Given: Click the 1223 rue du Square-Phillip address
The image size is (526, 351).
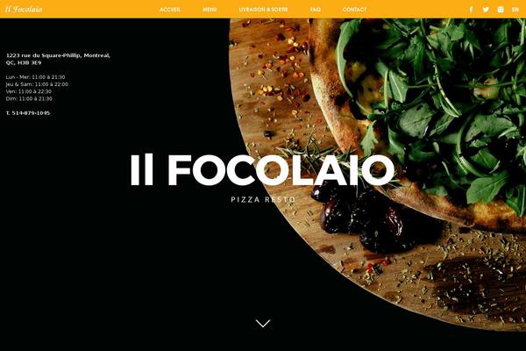Looking at the screenshot, I should point(58,59).
